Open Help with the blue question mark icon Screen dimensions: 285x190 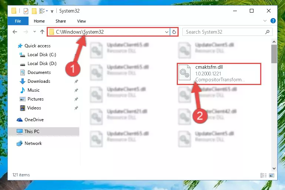pos(273,21)
